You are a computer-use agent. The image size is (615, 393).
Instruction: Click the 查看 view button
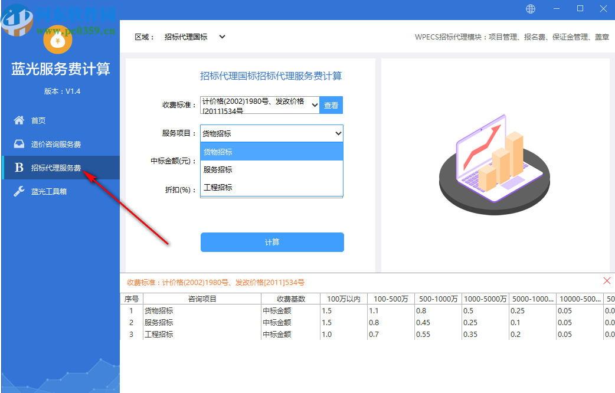pyautogui.click(x=331, y=104)
